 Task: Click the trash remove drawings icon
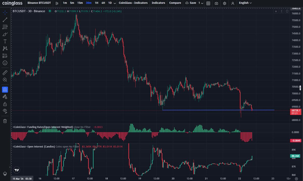pos(5,121)
